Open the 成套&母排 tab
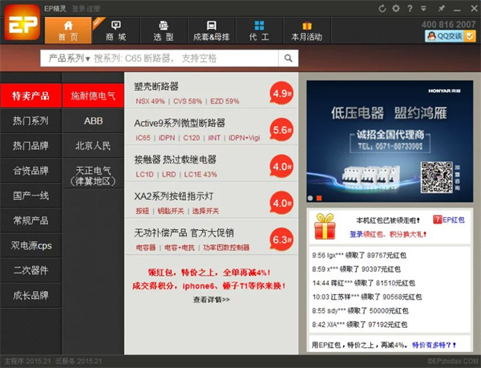The height and width of the screenshot is (368, 481). click(212, 30)
